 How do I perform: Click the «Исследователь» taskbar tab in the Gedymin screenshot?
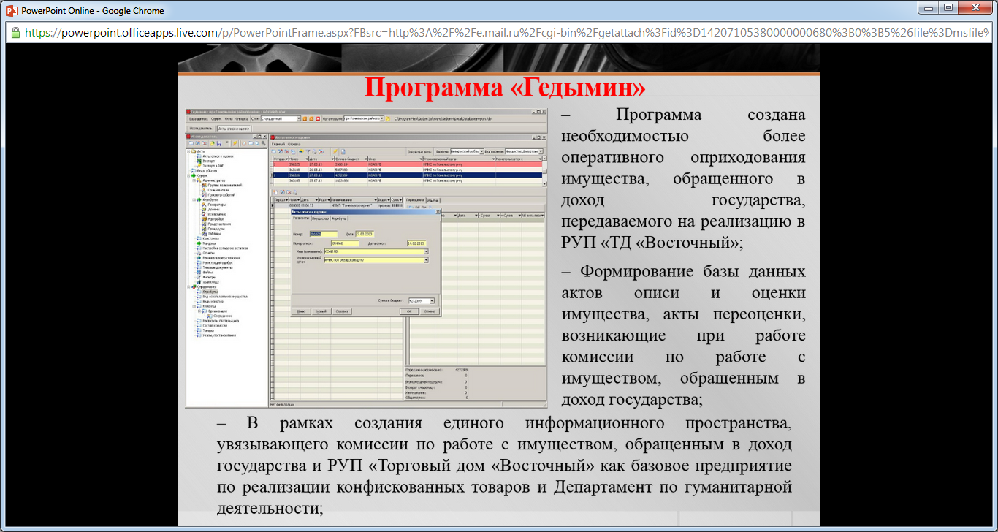click(199, 128)
